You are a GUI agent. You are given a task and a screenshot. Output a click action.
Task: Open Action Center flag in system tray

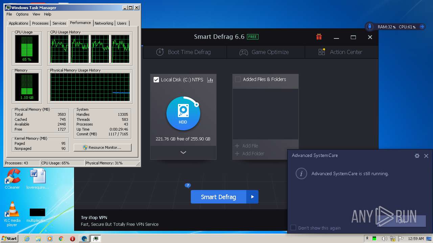pos(401,239)
